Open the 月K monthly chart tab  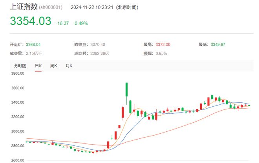point(69,66)
